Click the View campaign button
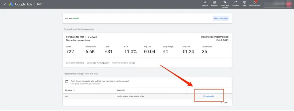This screenshot has height=111, width=294. pos(221,18)
